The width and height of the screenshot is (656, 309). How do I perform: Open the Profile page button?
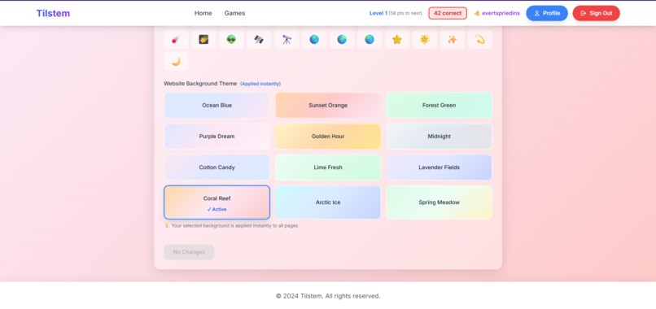click(x=547, y=13)
